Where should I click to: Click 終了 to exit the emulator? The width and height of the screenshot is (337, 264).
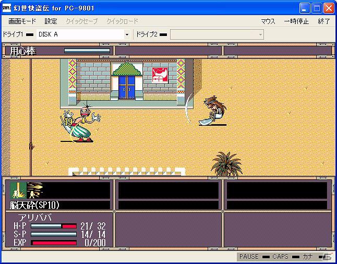pos(324,21)
